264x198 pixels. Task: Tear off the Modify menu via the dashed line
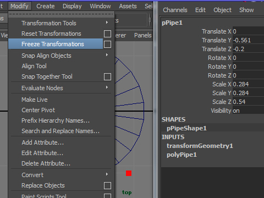click(61, 14)
